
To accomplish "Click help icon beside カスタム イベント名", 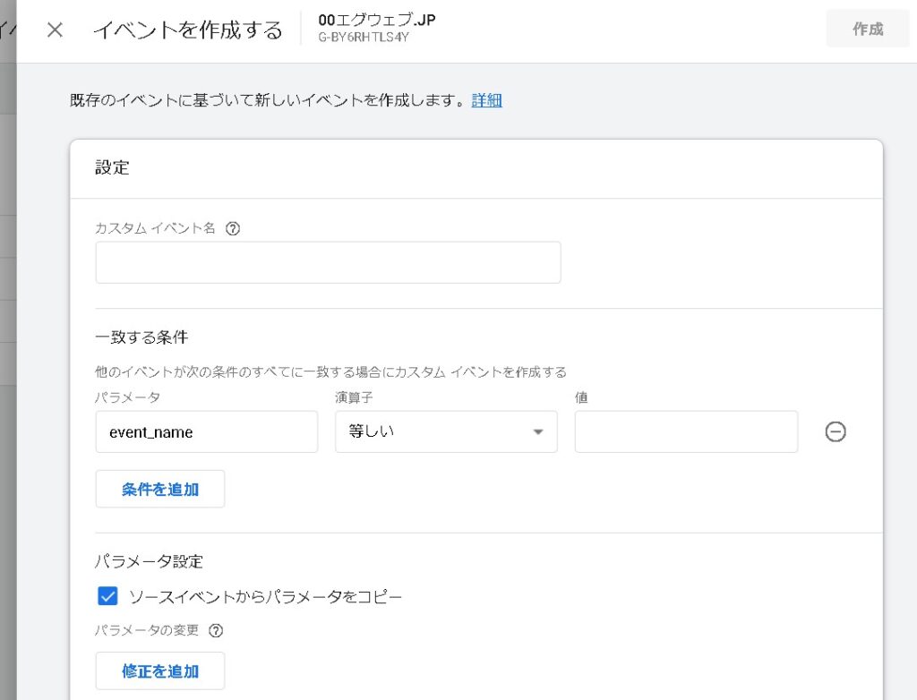I will click(x=233, y=228).
